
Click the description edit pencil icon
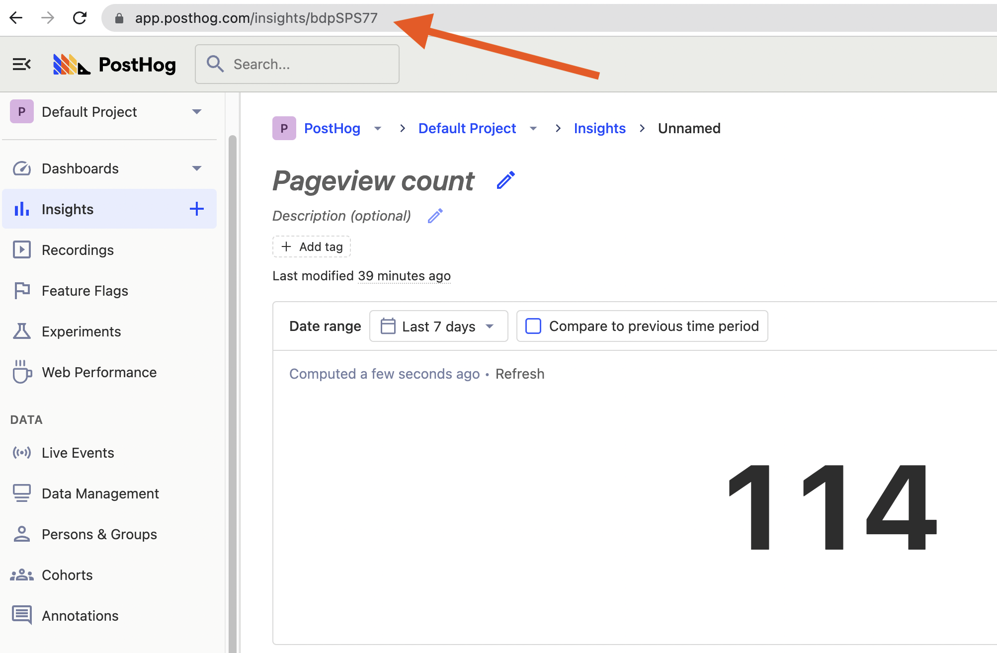click(x=435, y=216)
